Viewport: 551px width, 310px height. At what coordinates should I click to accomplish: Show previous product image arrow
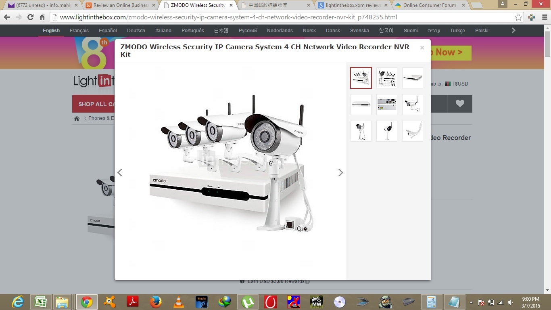pyautogui.click(x=120, y=173)
